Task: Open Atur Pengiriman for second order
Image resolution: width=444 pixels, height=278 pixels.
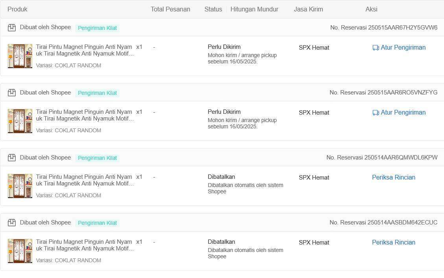Action: pos(399,112)
